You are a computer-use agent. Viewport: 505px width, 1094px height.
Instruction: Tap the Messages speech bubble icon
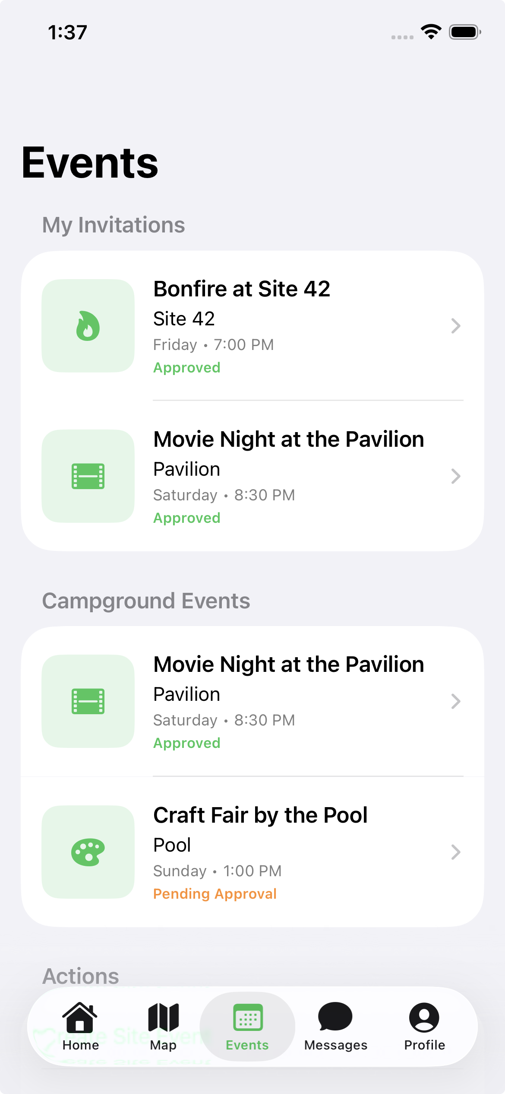point(335,1017)
